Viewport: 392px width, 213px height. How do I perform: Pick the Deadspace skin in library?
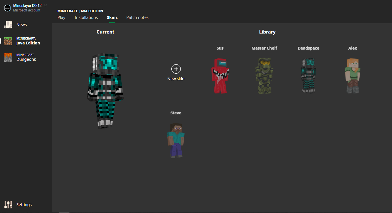[308, 76]
